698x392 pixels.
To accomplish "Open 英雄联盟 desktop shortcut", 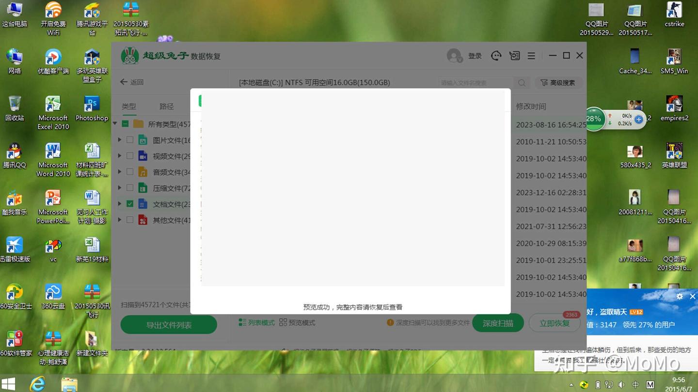I will point(674,155).
